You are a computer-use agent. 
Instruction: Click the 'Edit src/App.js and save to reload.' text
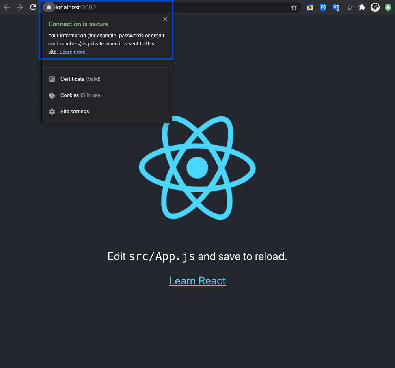[197, 256]
